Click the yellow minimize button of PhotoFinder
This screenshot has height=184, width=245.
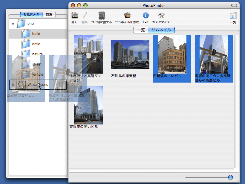click(79, 5)
